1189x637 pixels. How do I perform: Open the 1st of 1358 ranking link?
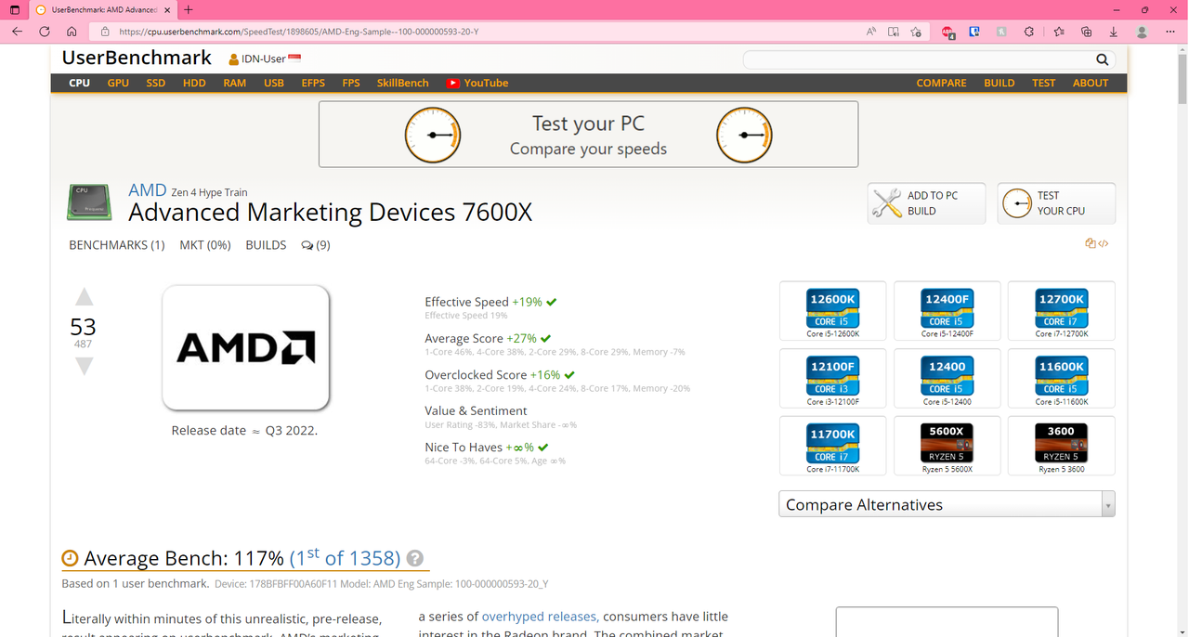click(x=345, y=557)
